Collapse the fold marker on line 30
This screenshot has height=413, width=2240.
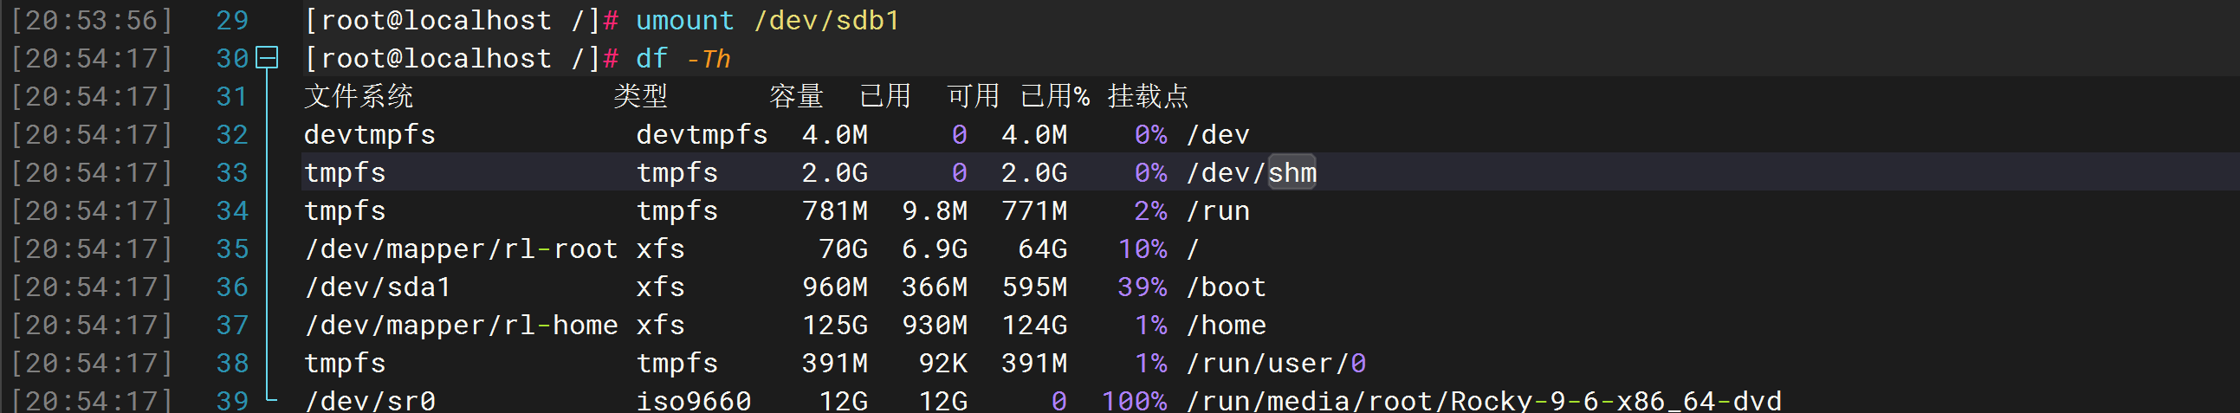tap(267, 58)
